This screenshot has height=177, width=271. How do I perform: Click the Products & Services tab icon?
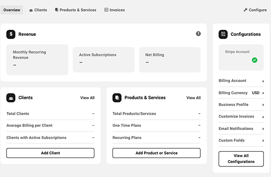pyautogui.click(x=56, y=10)
